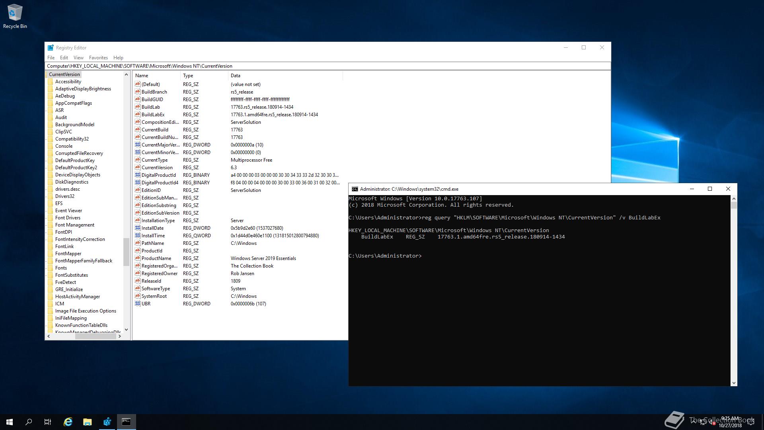Open the Recycle Bin desktop icon
The width and height of the screenshot is (764, 430).
(x=15, y=16)
